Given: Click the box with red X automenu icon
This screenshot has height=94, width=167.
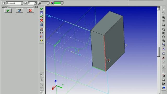Looking at the screenshot, I should coord(42,37).
